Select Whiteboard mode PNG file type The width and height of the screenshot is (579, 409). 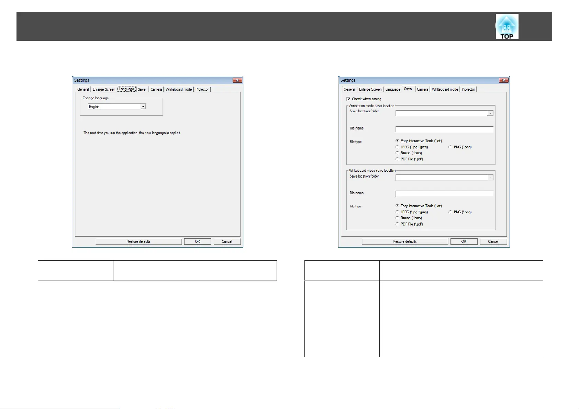pyautogui.click(x=450, y=212)
